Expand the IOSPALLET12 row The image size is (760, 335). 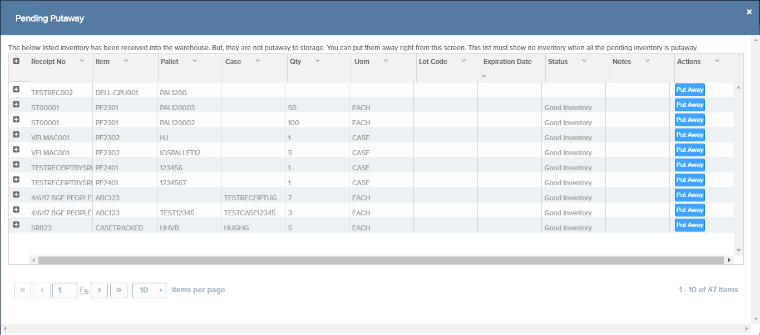point(16,149)
